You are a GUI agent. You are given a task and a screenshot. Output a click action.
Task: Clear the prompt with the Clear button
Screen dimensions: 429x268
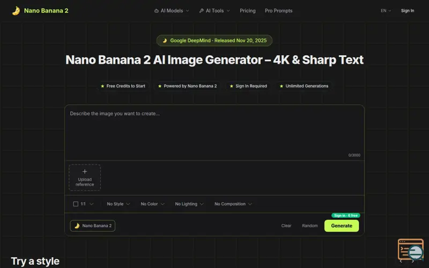tap(286, 226)
